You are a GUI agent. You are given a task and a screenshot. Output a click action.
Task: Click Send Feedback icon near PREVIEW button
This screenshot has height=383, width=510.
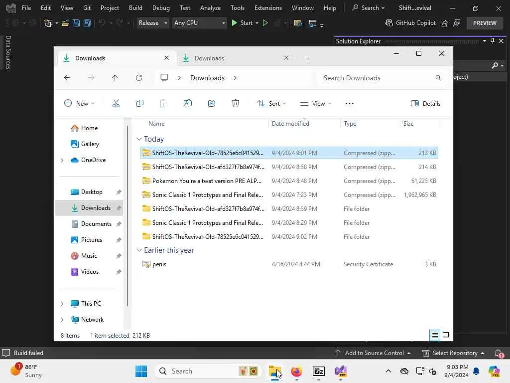457,23
